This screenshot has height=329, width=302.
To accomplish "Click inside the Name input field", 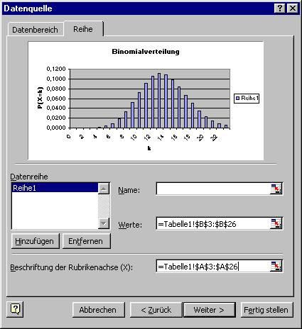I will (213, 189).
